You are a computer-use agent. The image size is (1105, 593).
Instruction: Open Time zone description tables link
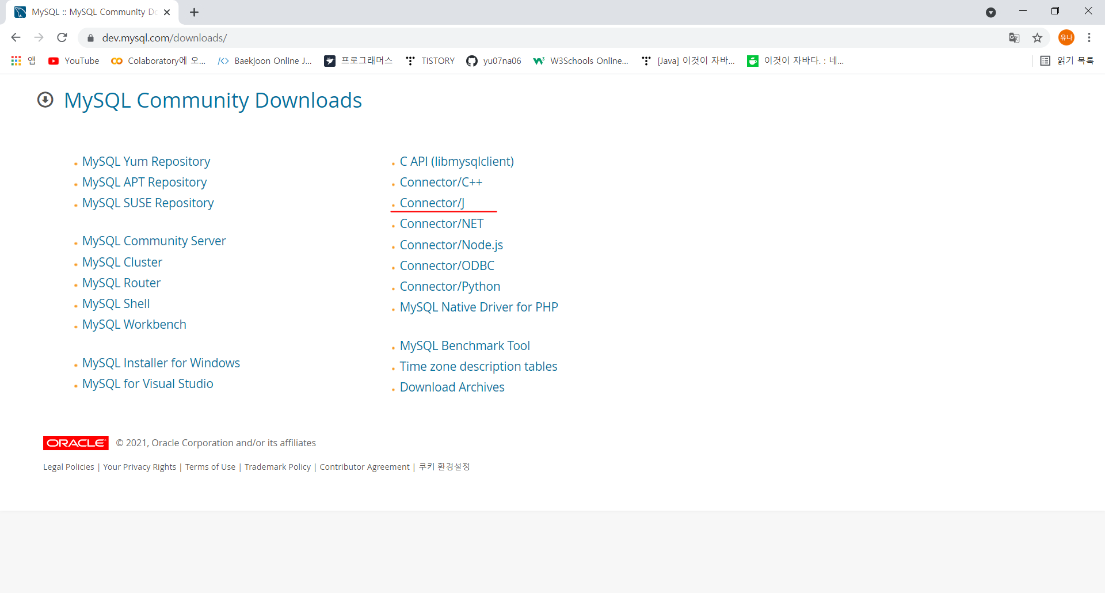479,366
